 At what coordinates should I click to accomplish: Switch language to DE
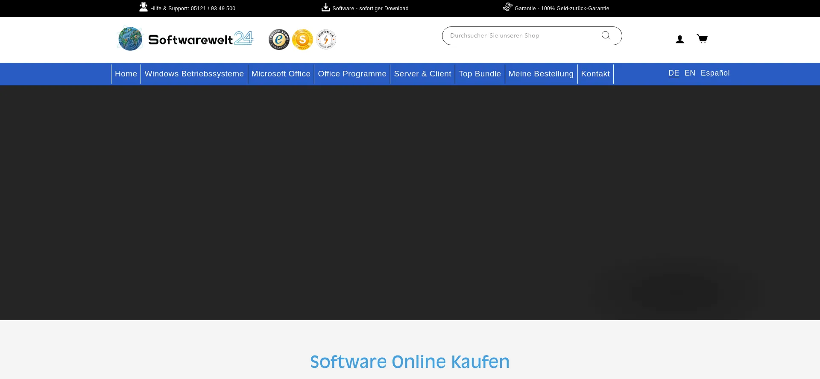tap(674, 73)
